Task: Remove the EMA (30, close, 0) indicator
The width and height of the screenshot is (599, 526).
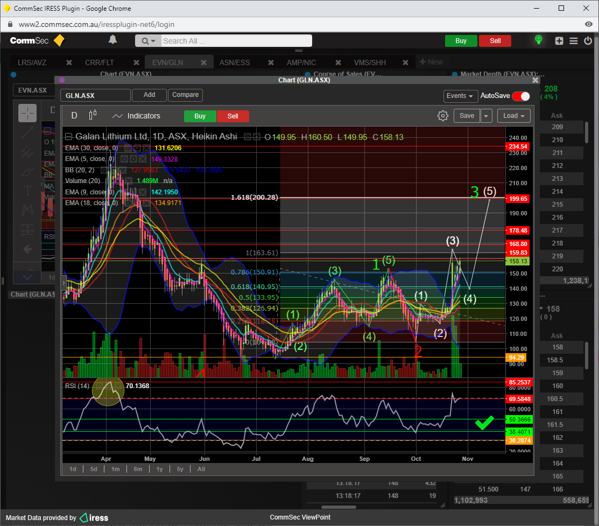Action: [x=145, y=148]
